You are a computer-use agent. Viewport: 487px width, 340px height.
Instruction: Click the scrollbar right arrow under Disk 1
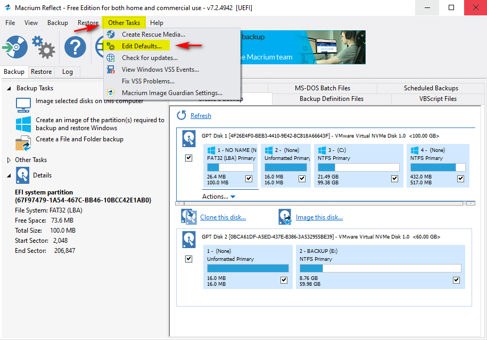click(471, 203)
